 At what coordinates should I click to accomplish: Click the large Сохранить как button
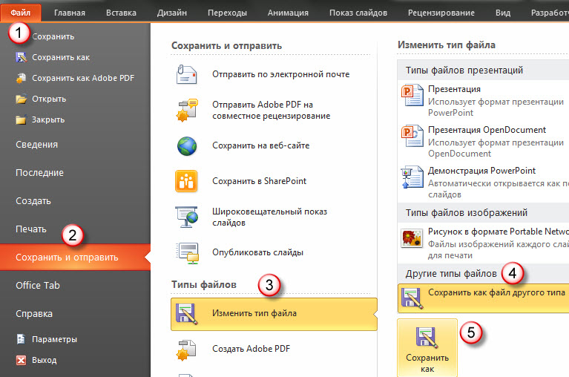(427, 348)
